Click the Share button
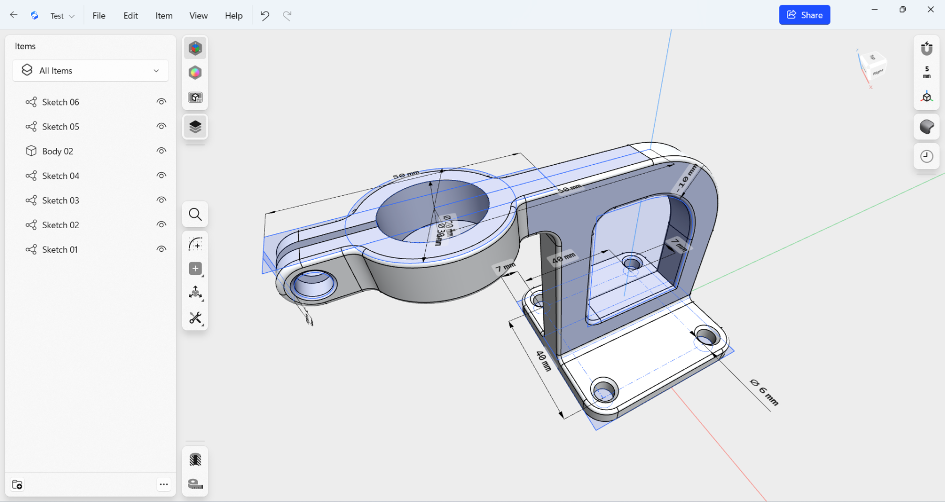The width and height of the screenshot is (945, 502). [804, 15]
